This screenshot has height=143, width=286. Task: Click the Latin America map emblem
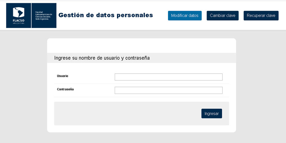[x=18, y=12]
